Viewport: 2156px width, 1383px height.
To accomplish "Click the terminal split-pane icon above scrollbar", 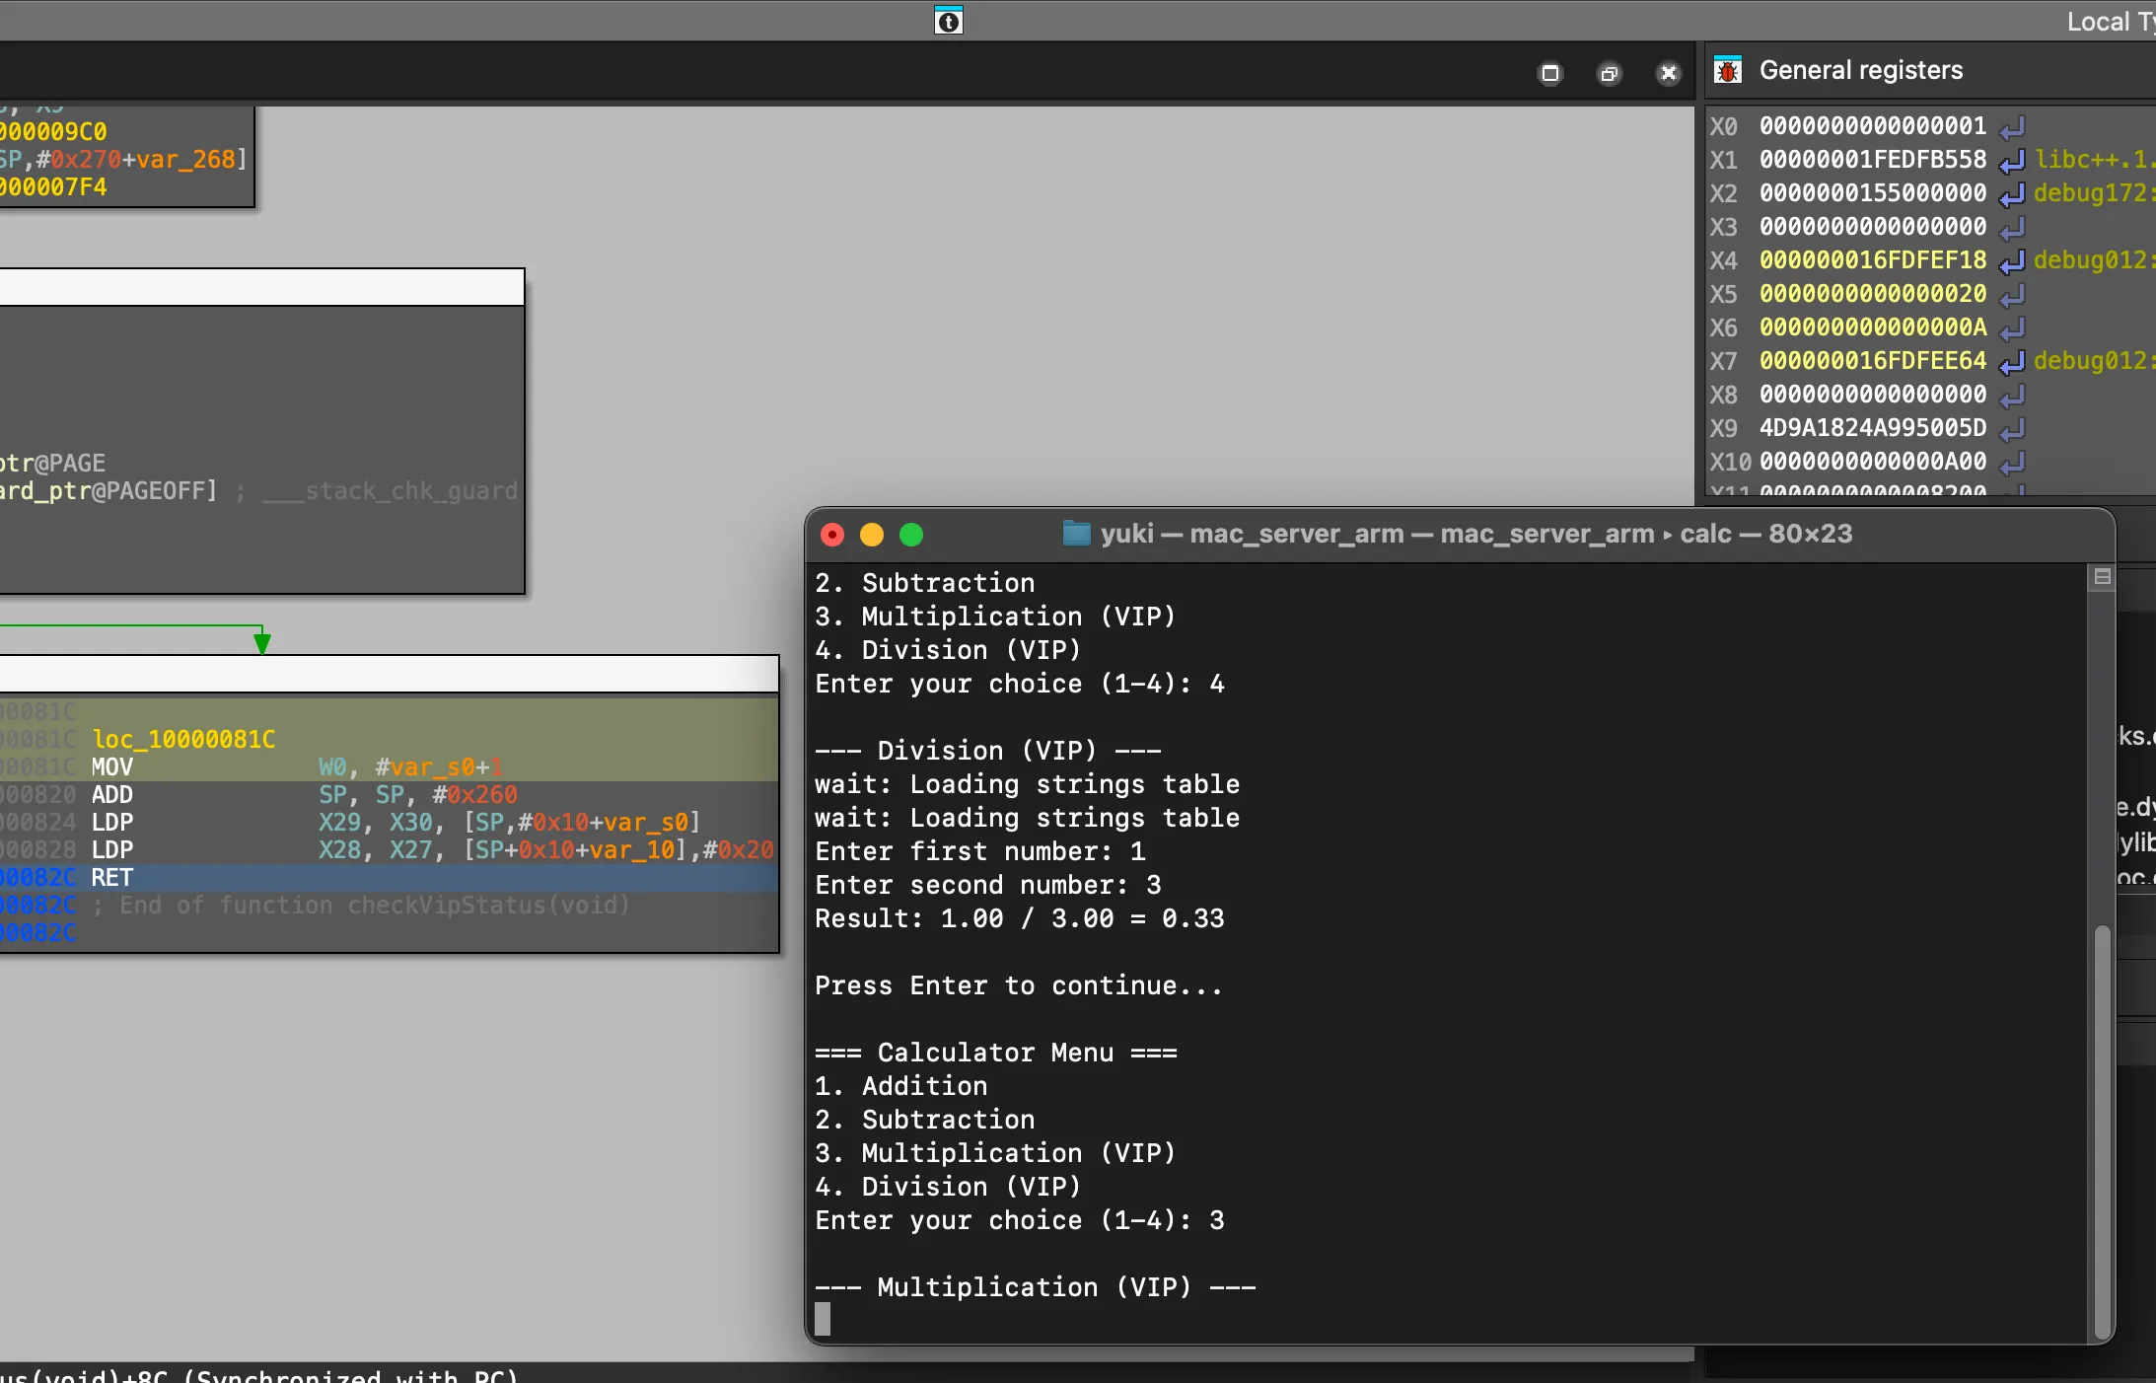I will (2102, 577).
